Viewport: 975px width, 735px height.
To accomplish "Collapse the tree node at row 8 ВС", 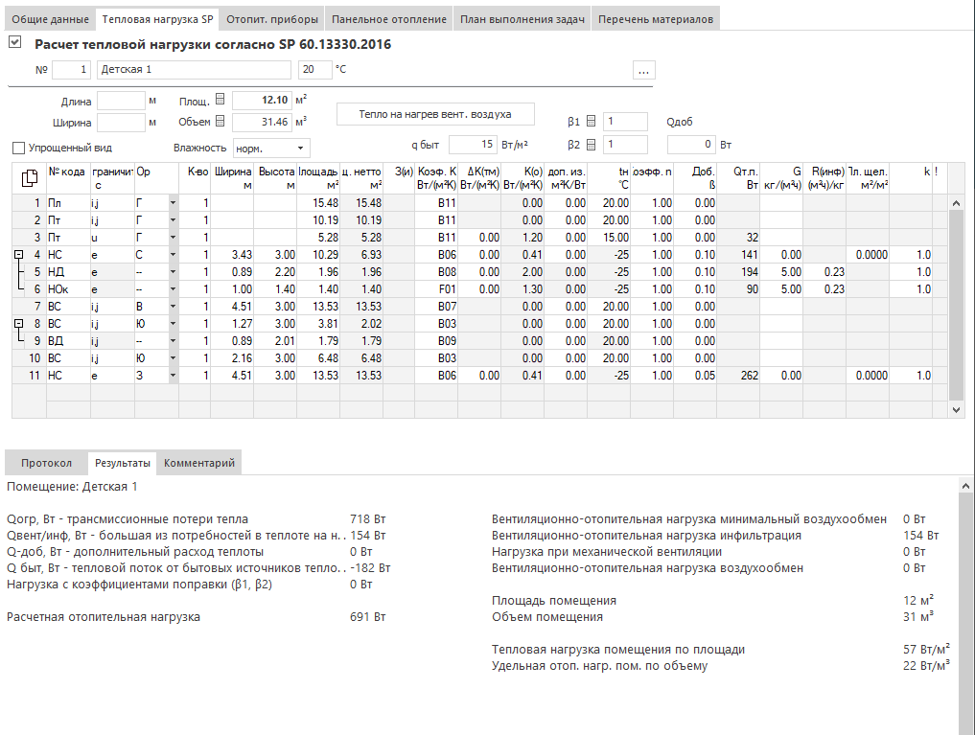I will (18, 324).
